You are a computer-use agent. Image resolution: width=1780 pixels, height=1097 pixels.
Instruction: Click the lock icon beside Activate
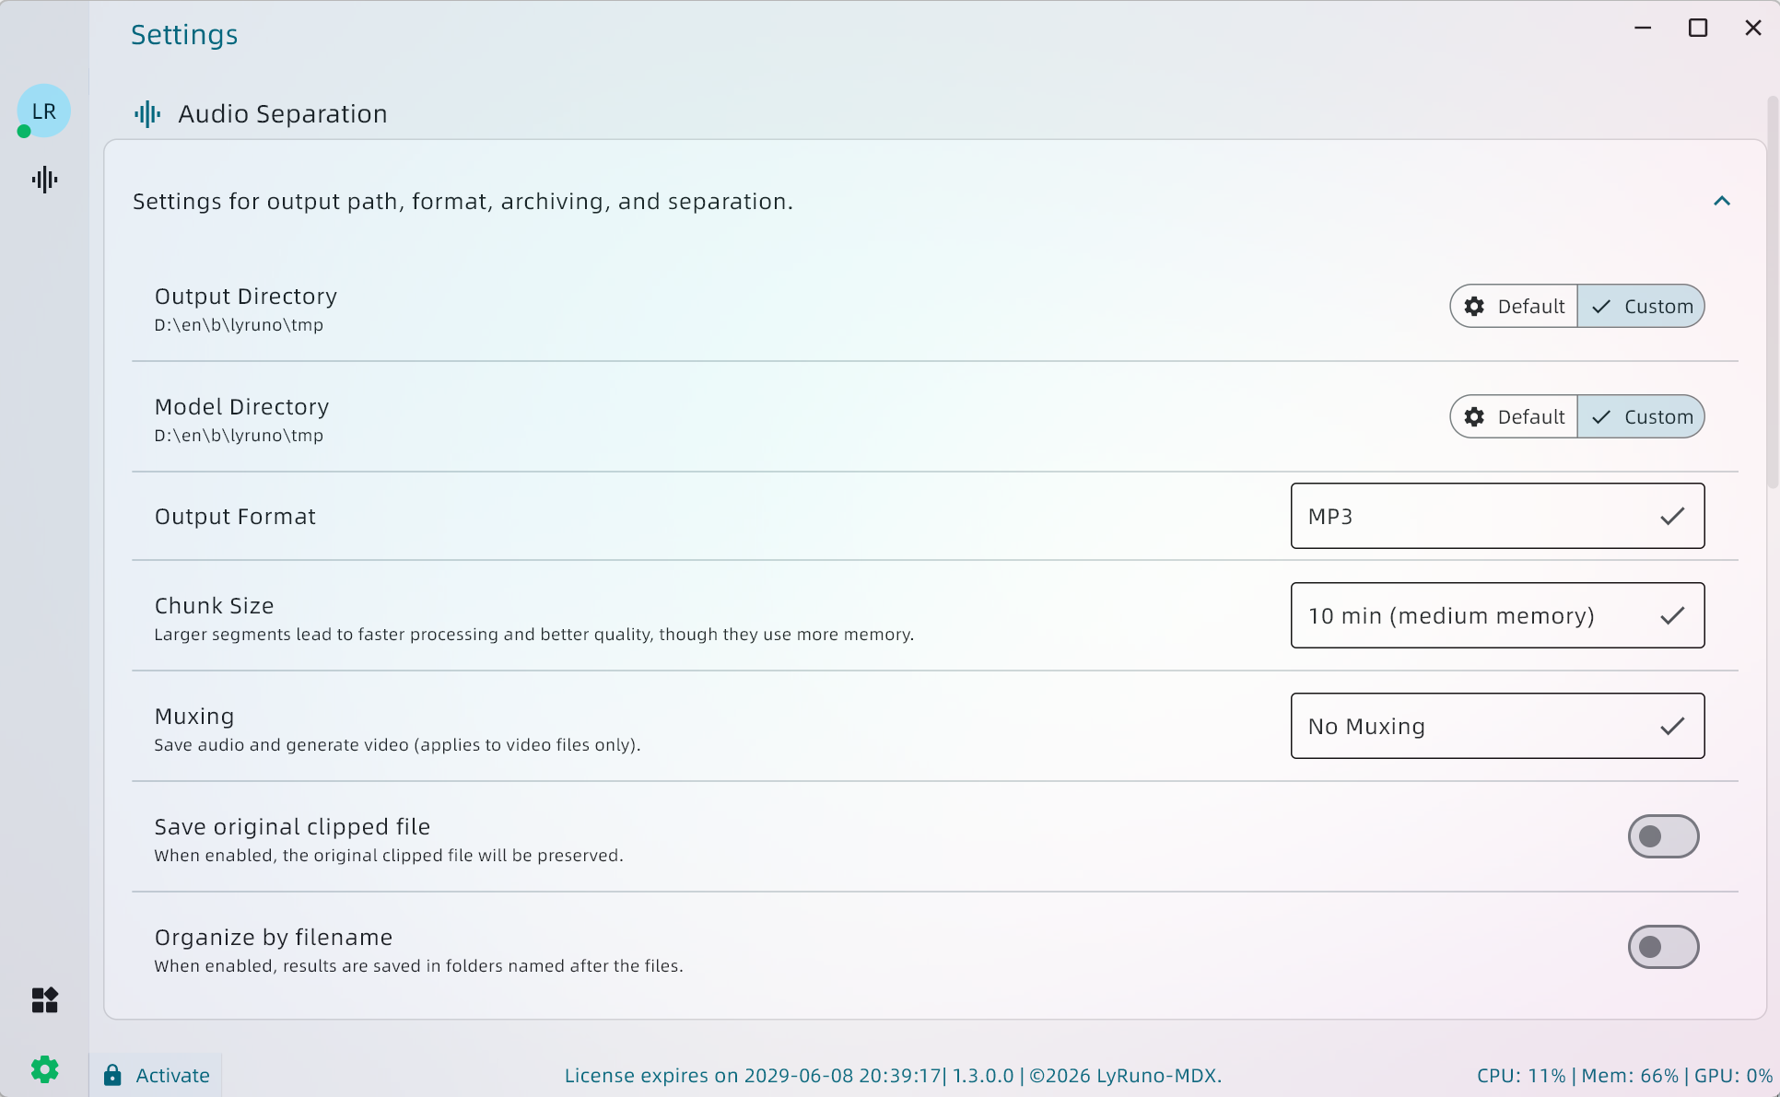[112, 1075]
